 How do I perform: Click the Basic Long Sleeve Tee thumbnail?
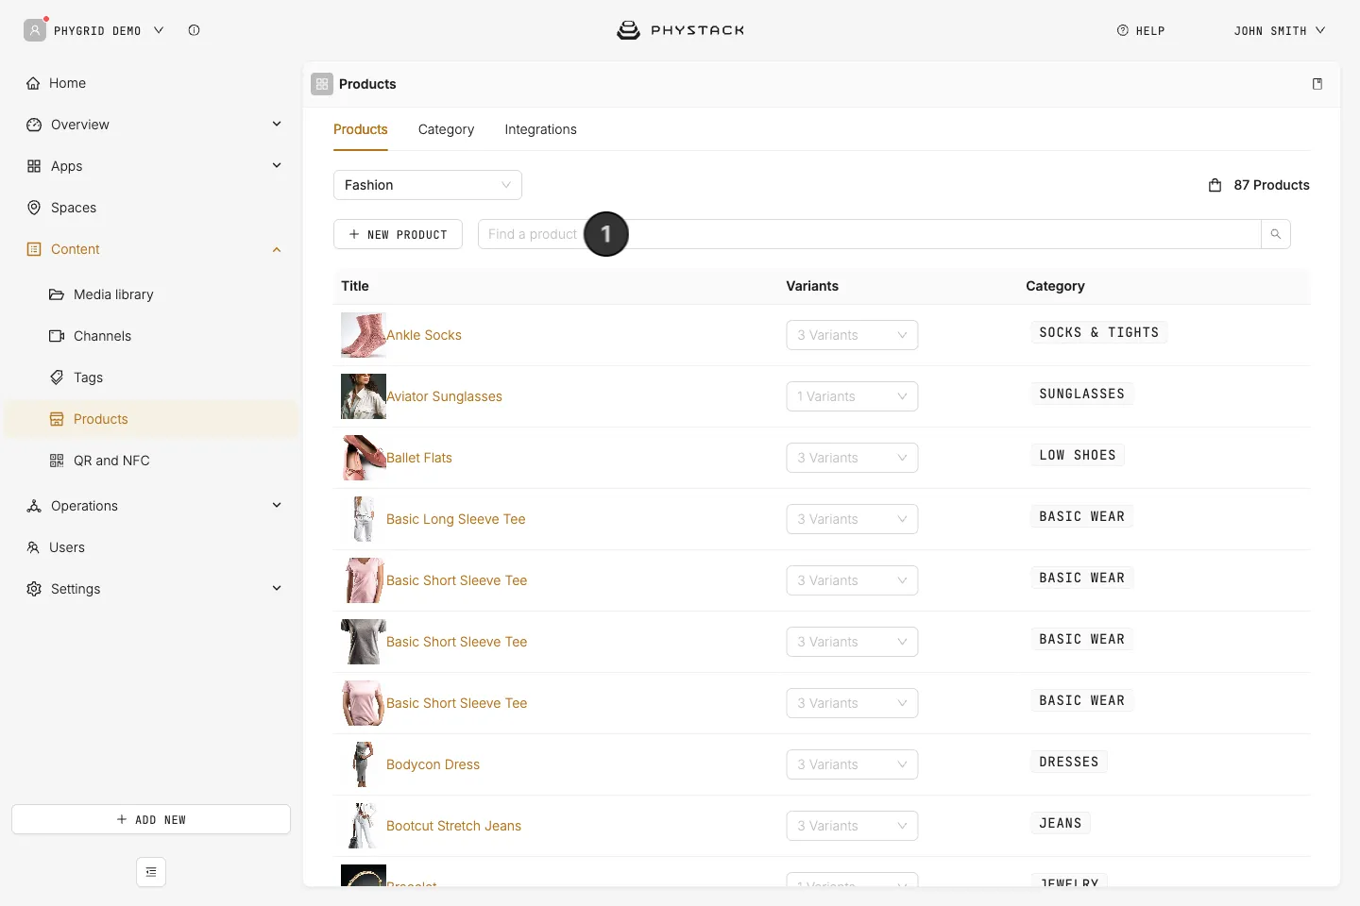(x=364, y=519)
